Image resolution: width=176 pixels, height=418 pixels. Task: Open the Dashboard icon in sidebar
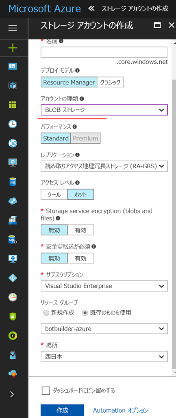point(13,67)
